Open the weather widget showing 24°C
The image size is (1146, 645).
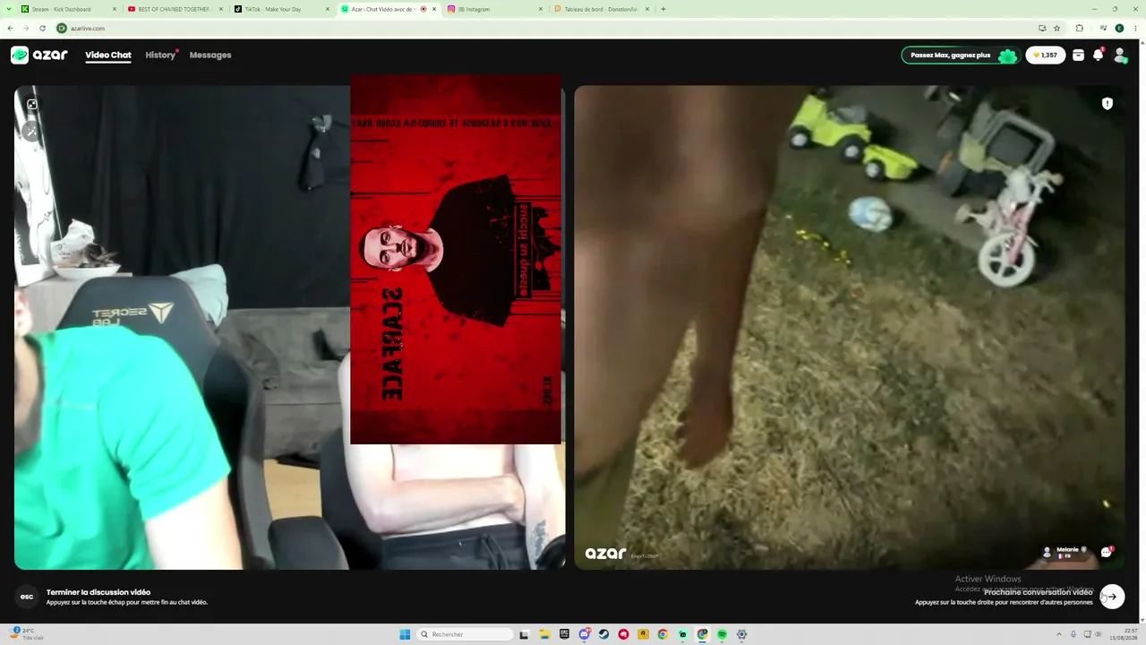point(25,634)
